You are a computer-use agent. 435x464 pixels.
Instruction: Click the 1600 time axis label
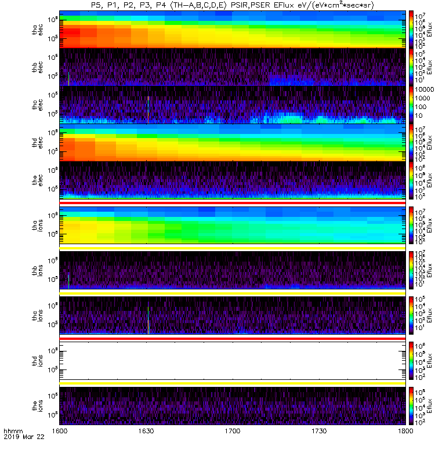60,431
